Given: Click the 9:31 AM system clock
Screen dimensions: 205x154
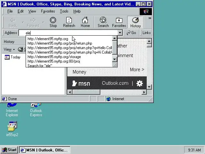Looking at the screenshot, I should (x=194, y=150).
